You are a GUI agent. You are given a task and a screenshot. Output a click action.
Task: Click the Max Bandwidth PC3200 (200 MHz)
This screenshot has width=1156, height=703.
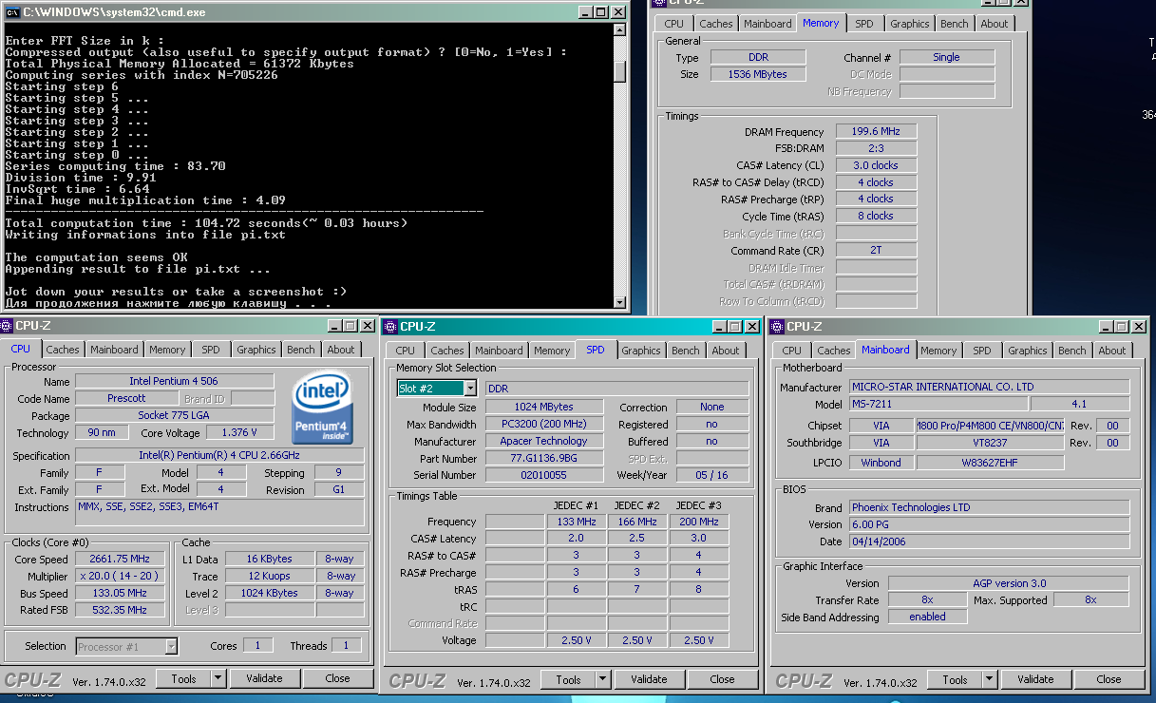[543, 424]
